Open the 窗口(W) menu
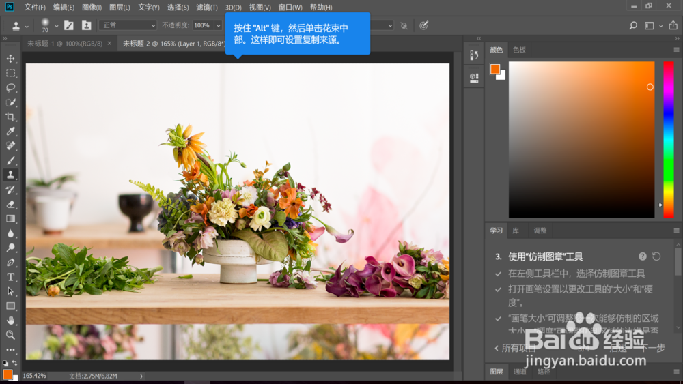 (x=290, y=7)
